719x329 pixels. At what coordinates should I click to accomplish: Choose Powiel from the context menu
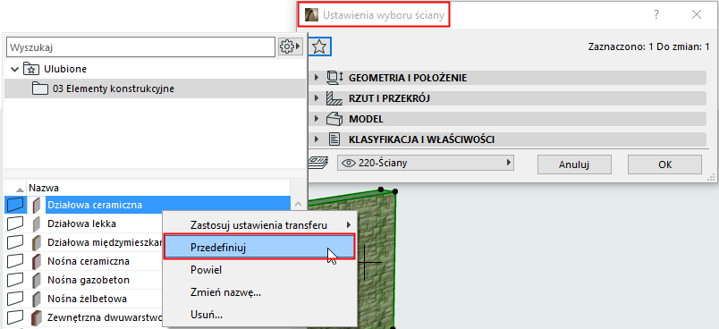pyautogui.click(x=260, y=270)
